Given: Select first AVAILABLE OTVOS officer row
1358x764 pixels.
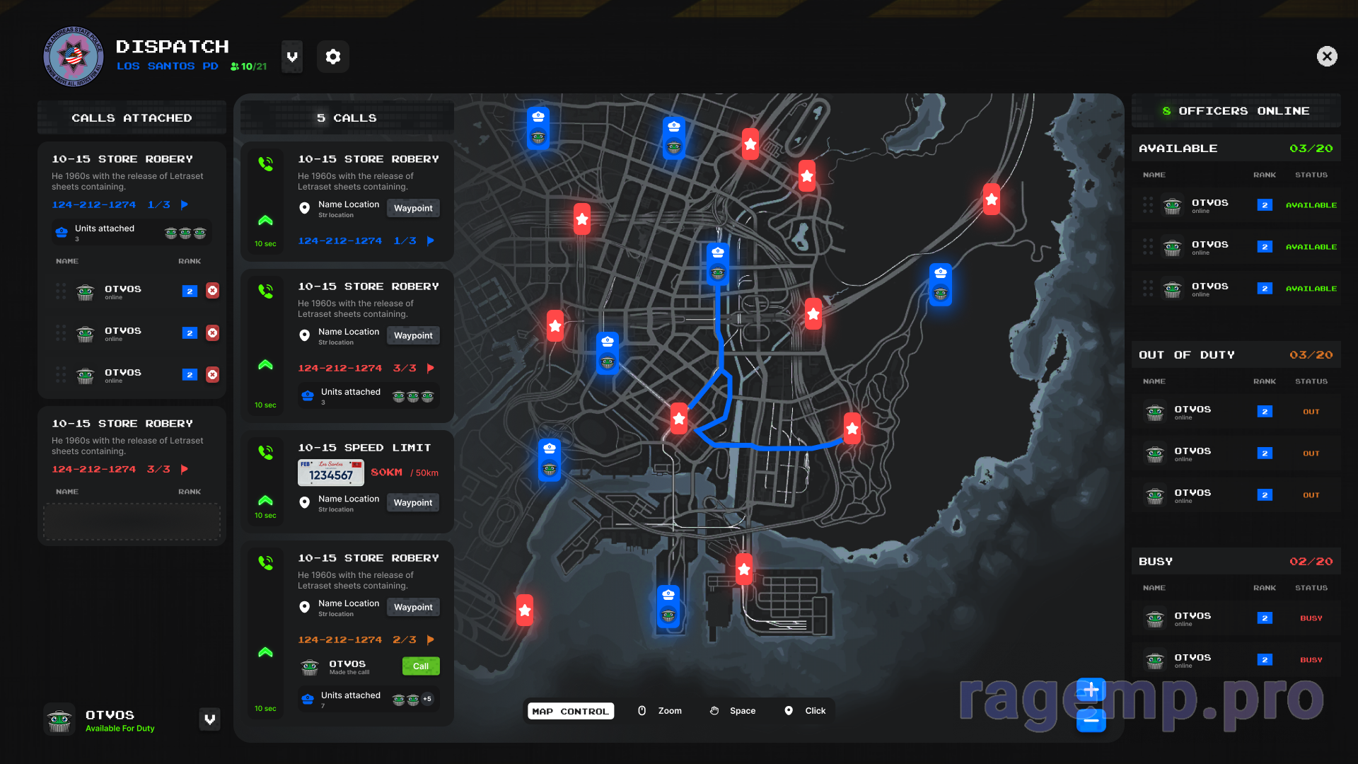Looking at the screenshot, I should pos(1236,205).
